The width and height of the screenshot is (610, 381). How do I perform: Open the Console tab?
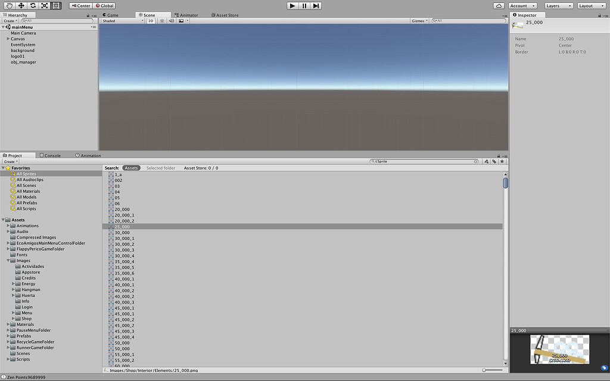(x=52, y=155)
